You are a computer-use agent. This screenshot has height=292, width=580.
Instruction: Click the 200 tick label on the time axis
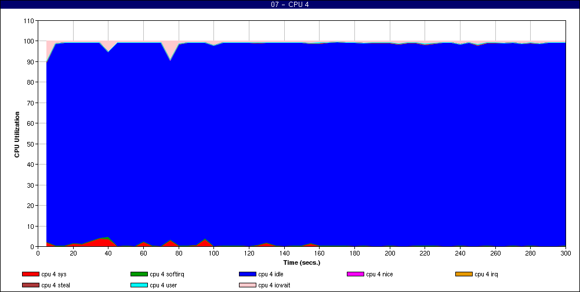[x=390, y=253]
